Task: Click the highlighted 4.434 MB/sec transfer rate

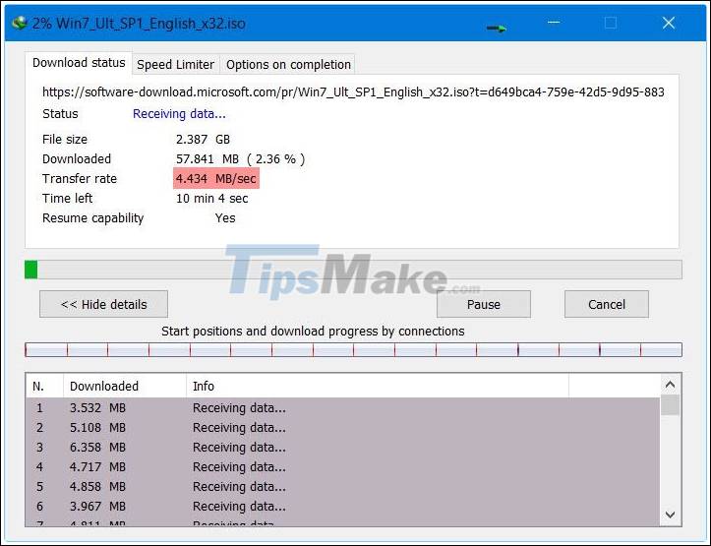Action: coord(215,179)
